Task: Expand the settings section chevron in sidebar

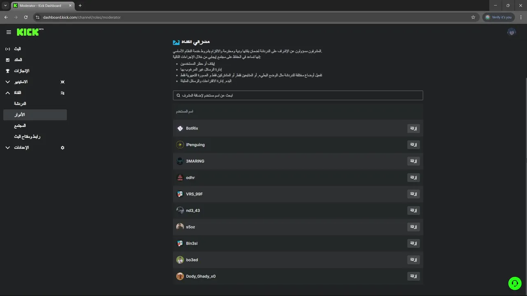Action: pos(7,148)
